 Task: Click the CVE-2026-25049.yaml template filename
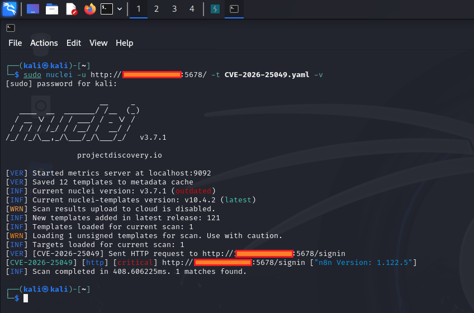click(x=267, y=75)
